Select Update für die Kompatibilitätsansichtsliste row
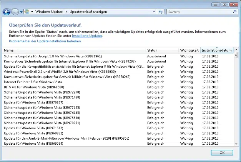Image resolution: width=241 pixels, height=162 pixels. (118, 67)
